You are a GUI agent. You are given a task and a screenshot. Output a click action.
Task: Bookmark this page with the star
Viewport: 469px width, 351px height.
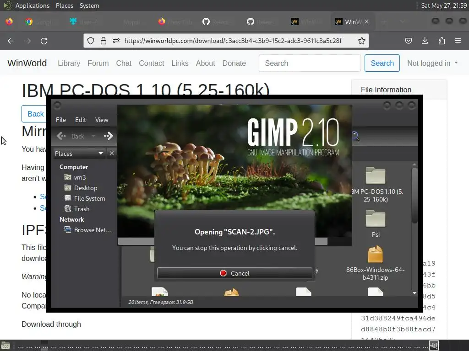pos(362,41)
